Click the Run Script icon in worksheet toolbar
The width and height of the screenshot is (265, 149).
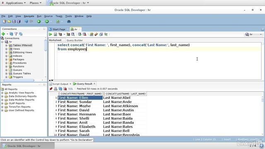tap(55, 34)
